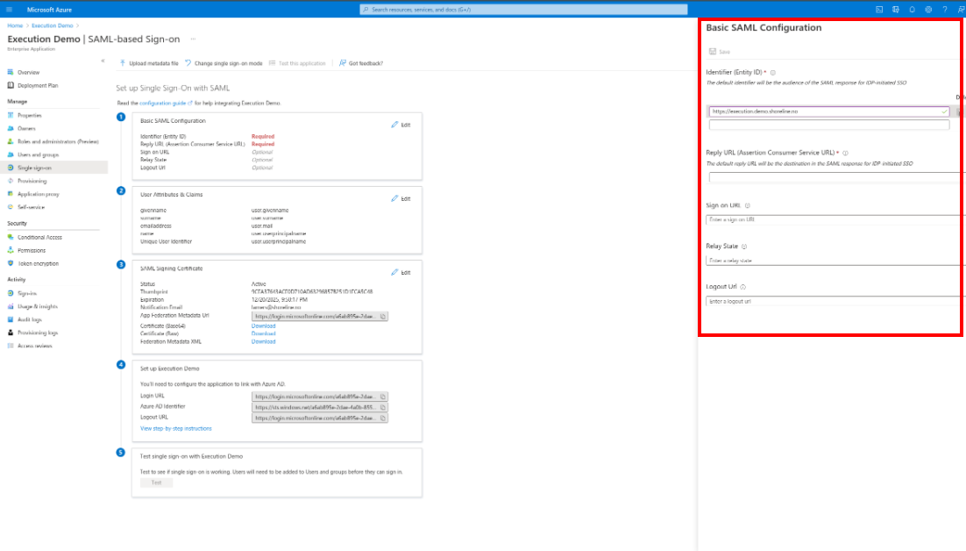Open Overview in the sidebar
The image size is (966, 551).
click(28, 72)
